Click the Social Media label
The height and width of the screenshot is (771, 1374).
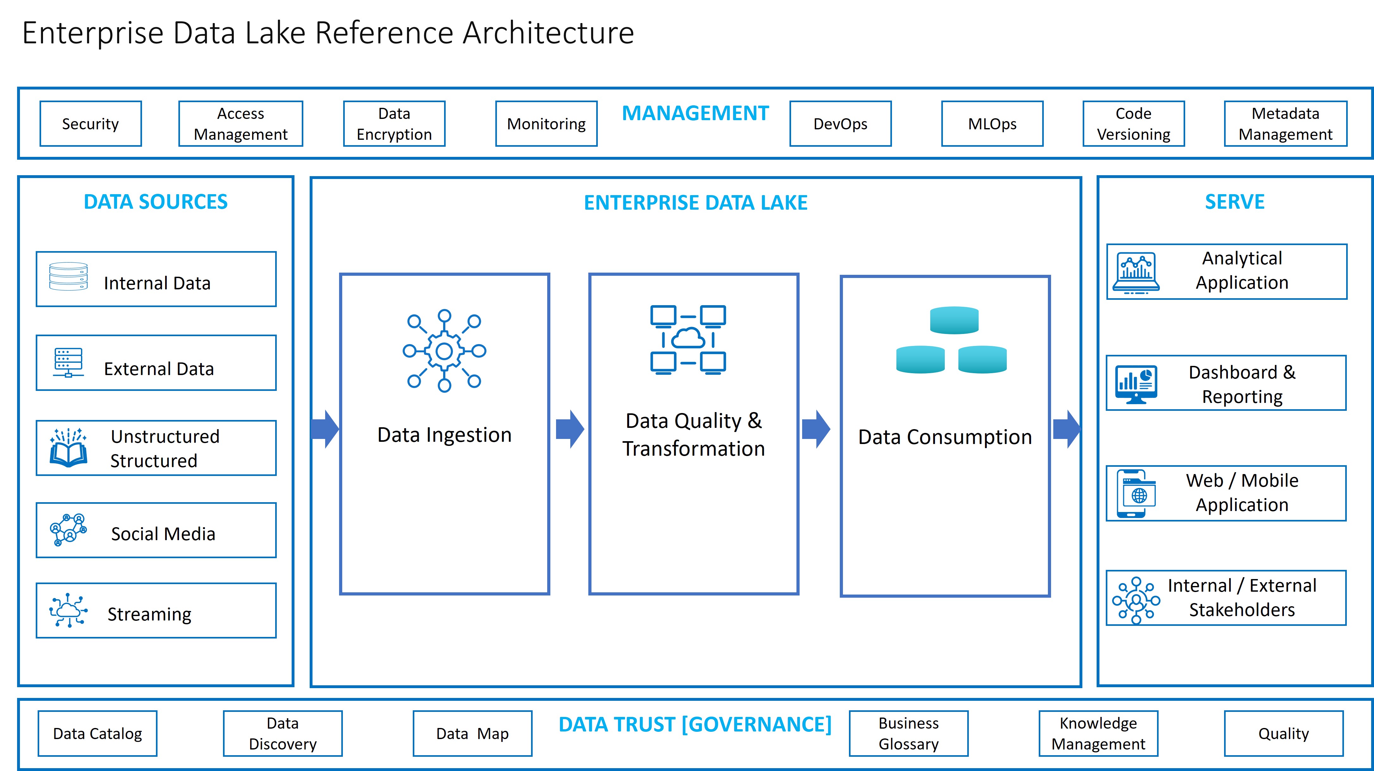pos(163,534)
